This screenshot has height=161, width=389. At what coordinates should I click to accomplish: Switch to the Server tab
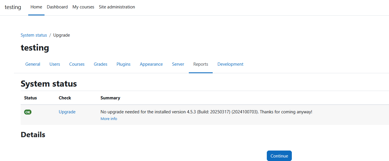178,64
